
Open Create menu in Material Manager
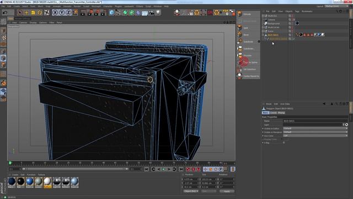(15, 175)
